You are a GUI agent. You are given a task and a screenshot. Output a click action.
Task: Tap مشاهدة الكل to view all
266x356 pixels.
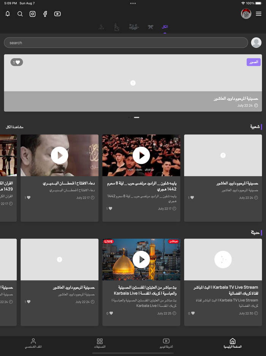[x=14, y=127]
